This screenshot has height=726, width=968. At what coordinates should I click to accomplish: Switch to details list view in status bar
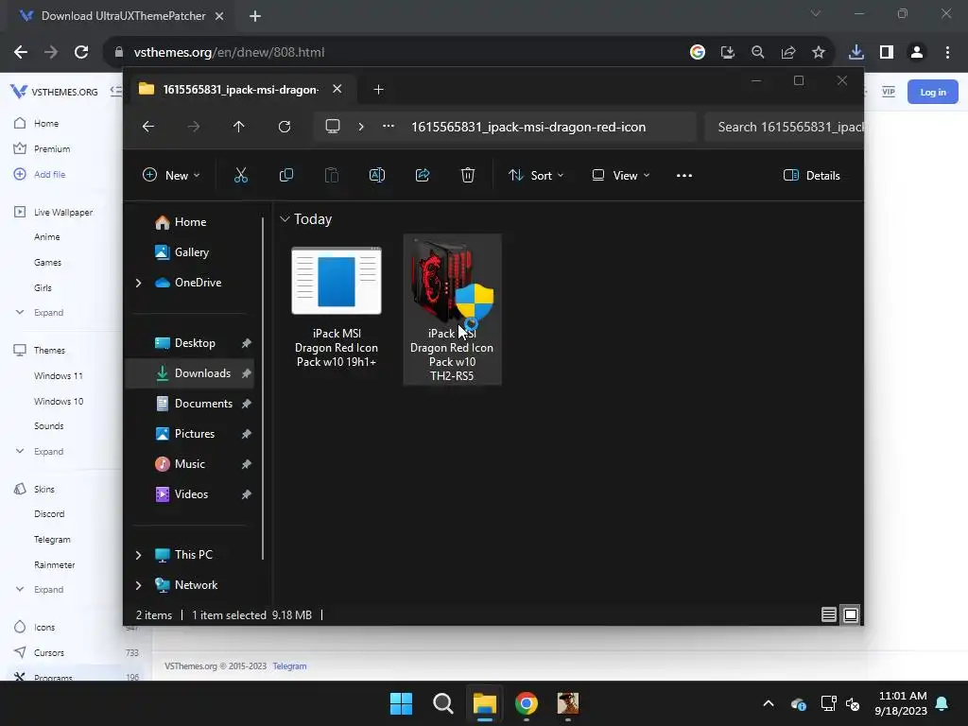tap(828, 614)
